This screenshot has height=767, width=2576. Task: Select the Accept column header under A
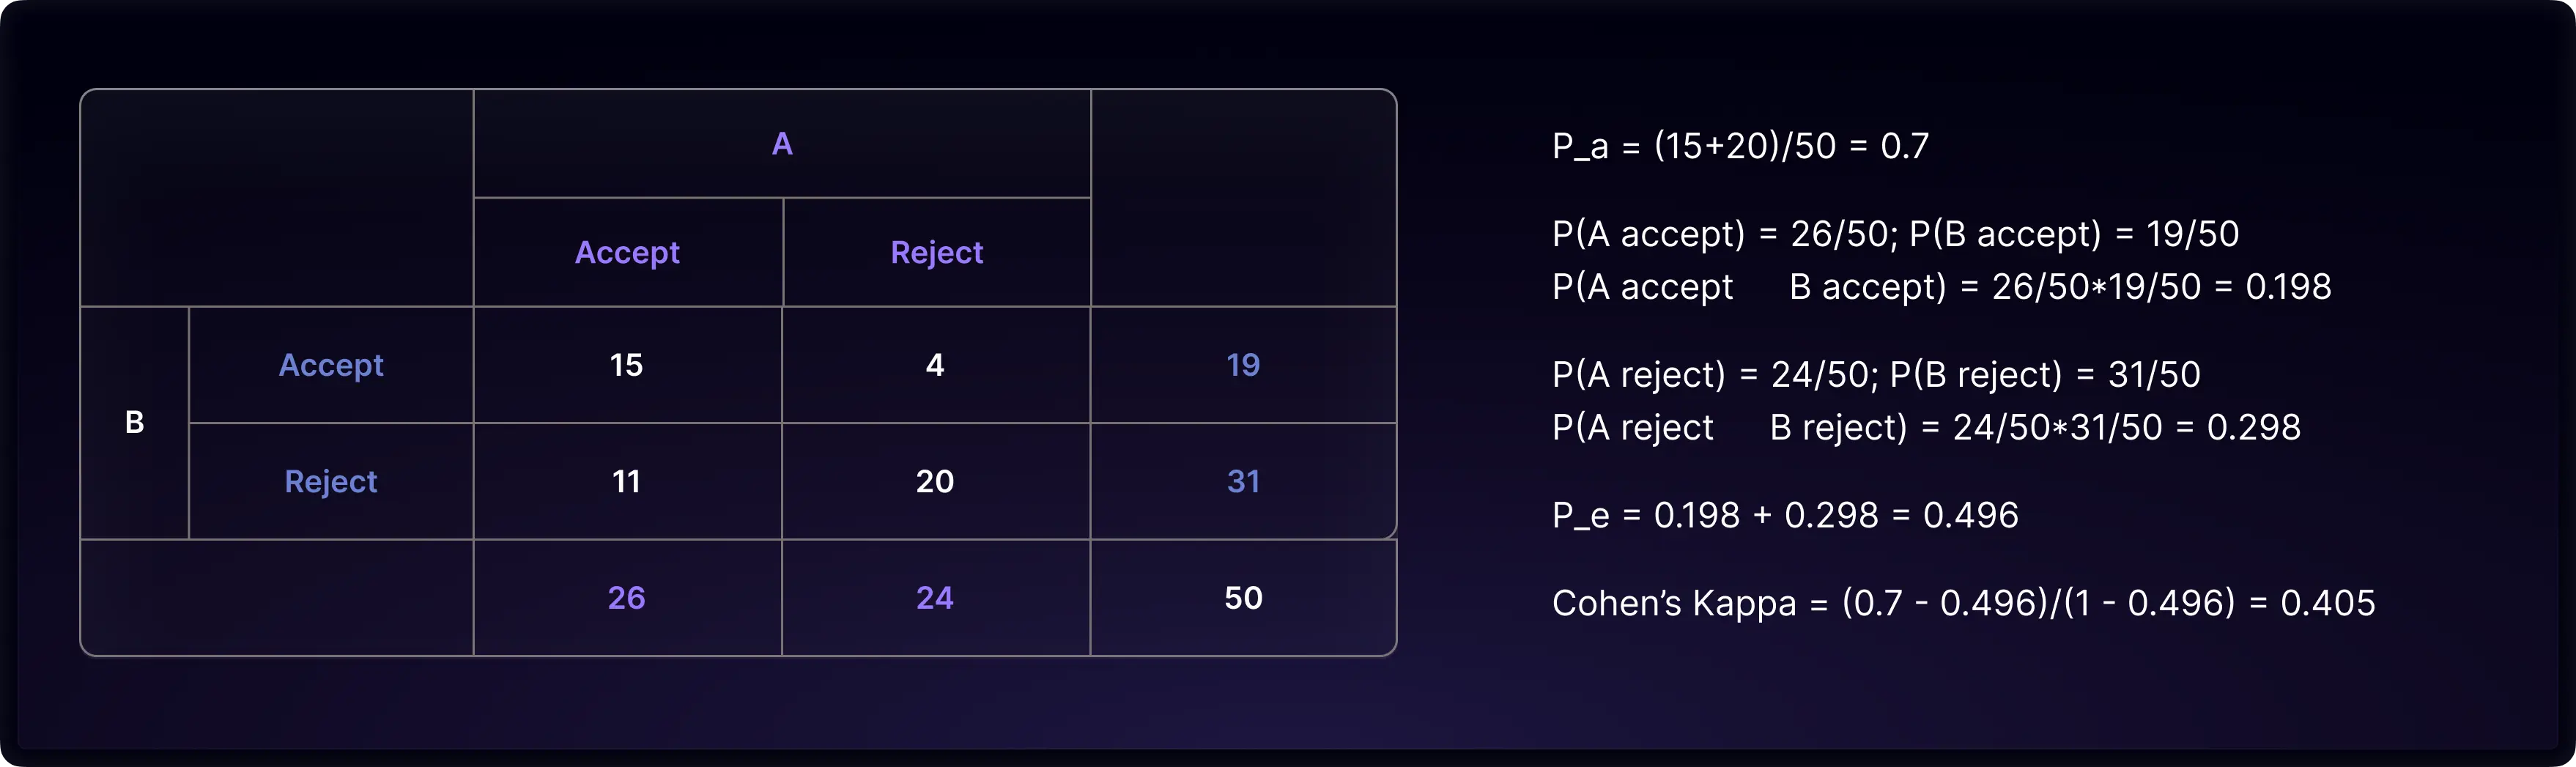click(x=627, y=252)
